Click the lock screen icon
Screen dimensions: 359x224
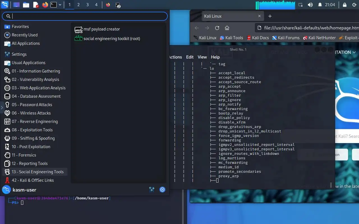(345, 5)
